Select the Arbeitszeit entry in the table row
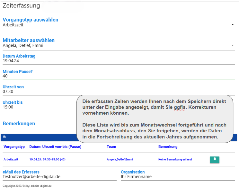This screenshot has height=189, width=239. point(11,159)
